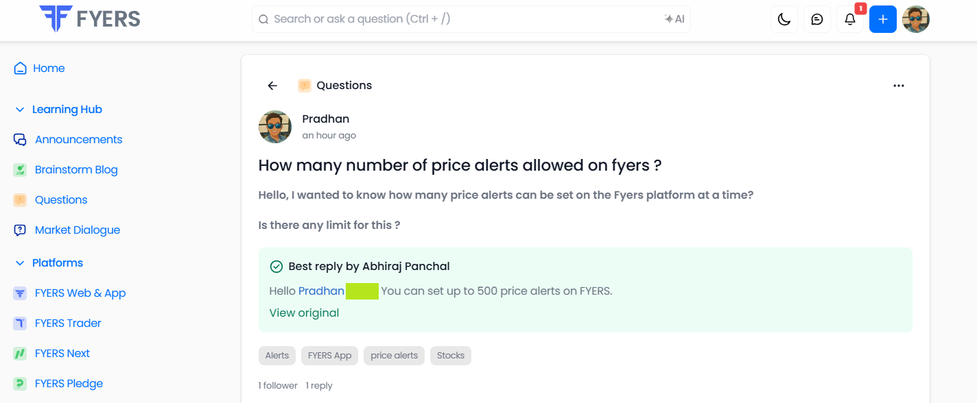Viewport: 977px width, 403px height.
Task: Go back using the left arrow
Action: coord(272,86)
